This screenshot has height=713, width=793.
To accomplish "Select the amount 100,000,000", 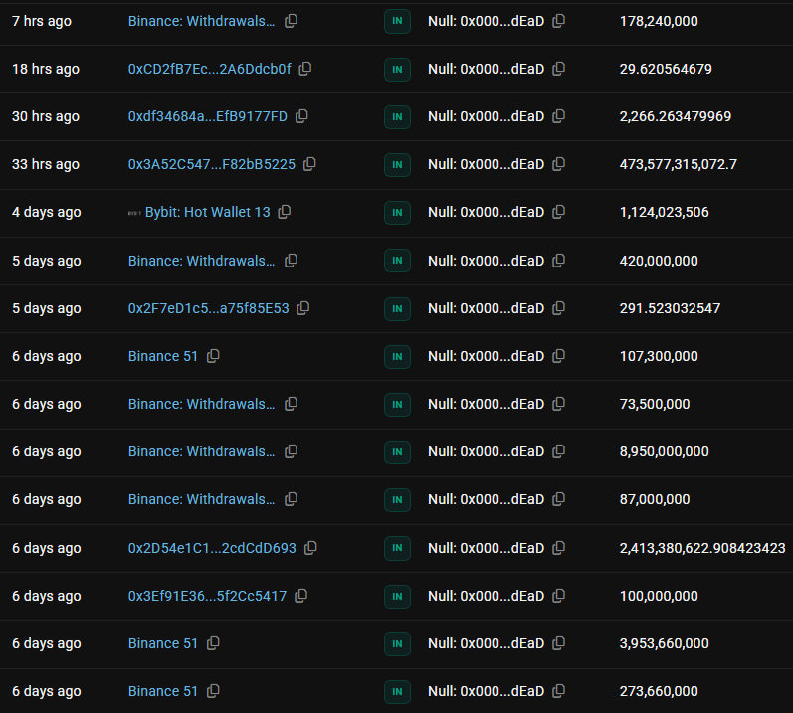I will point(659,596).
